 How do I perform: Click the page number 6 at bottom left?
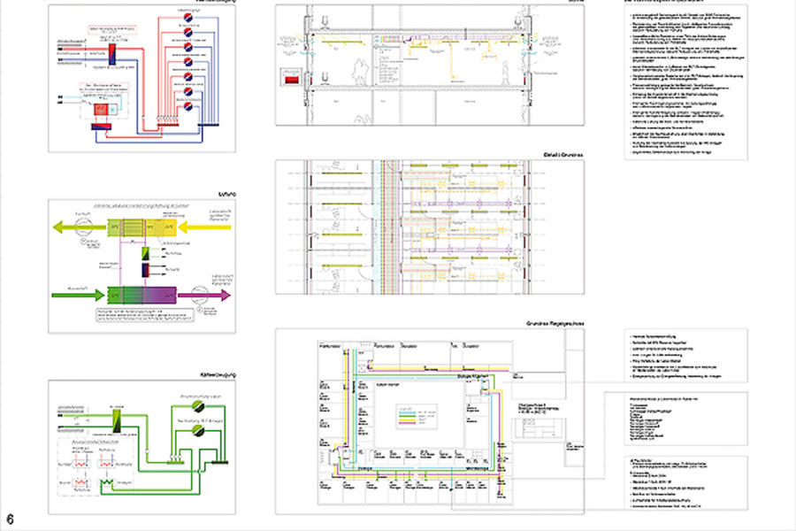(10, 519)
